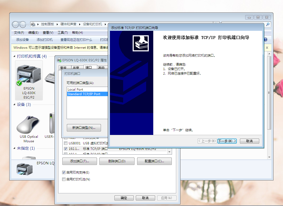The image size is (283, 206).
Task: Uncheck the 192.1... TCP/IP port checkbox
Action: coord(66,149)
